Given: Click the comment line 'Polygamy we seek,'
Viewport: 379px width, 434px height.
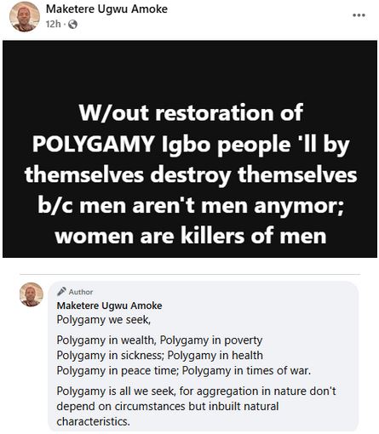Looking at the screenshot, I should pos(104,320).
